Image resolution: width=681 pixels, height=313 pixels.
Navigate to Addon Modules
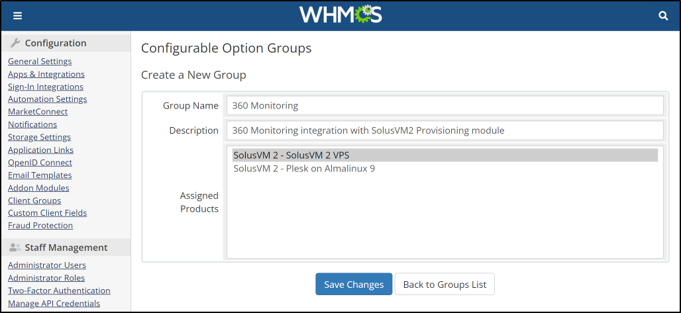point(38,188)
